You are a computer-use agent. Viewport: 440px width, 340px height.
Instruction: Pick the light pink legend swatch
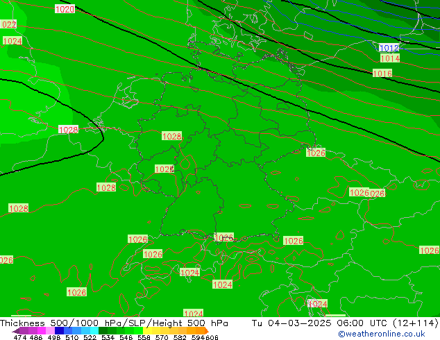pos(50,330)
